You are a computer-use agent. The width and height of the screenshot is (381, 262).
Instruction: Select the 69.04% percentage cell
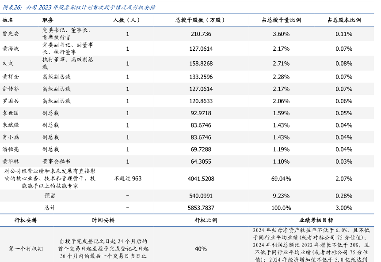pos(281,179)
